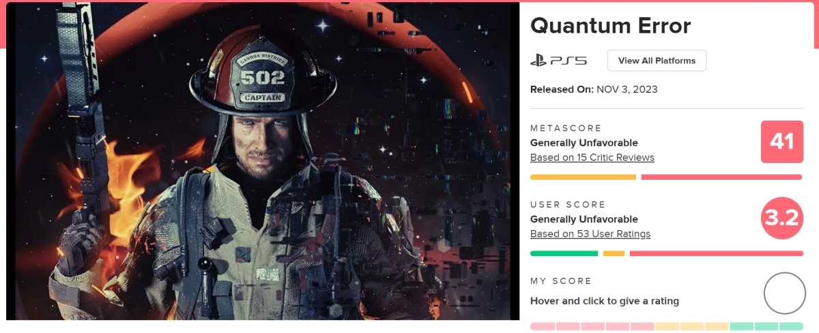Click the User Score 3.2 circle
819x333 pixels.
click(781, 218)
